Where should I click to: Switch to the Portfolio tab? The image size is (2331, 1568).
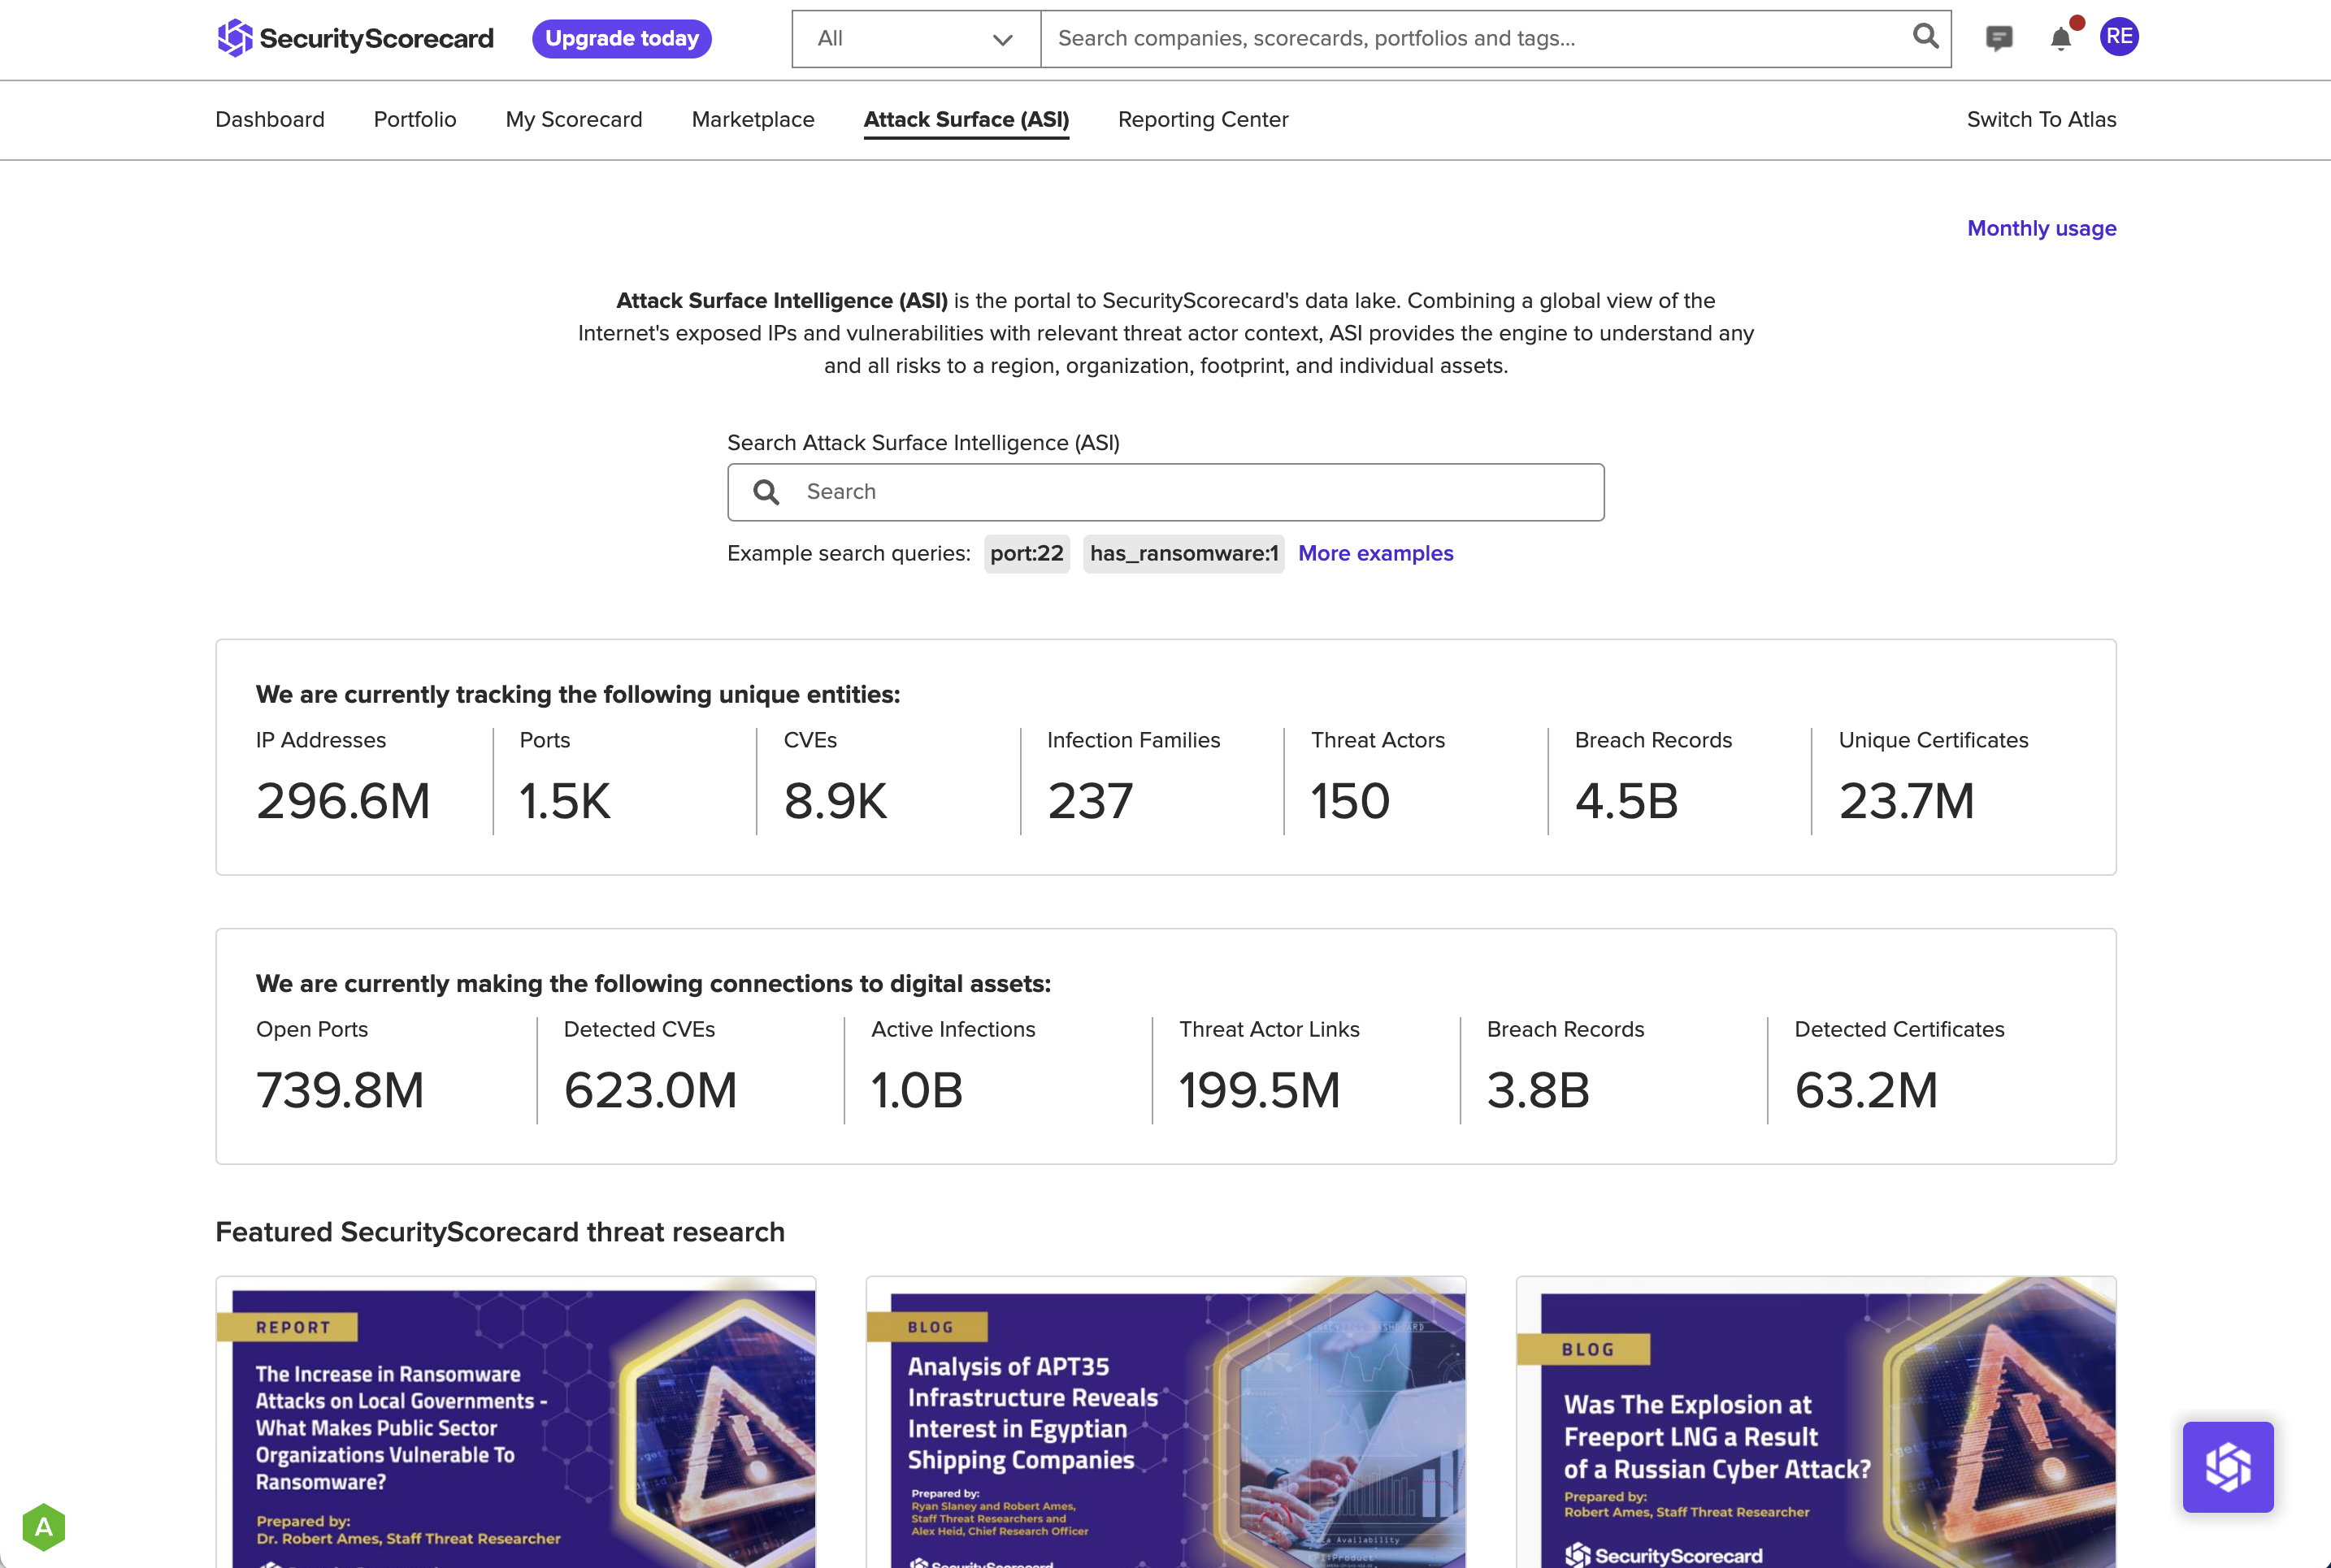click(415, 120)
